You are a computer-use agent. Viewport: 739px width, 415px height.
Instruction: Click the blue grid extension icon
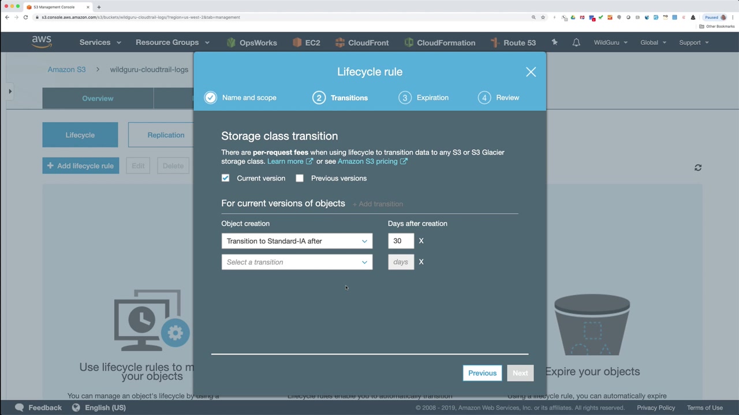point(674,17)
